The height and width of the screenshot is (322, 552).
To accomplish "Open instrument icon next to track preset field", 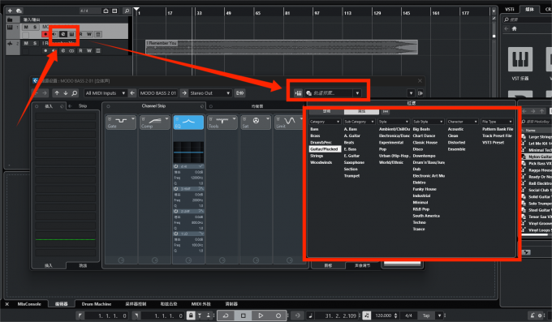I will (298, 93).
